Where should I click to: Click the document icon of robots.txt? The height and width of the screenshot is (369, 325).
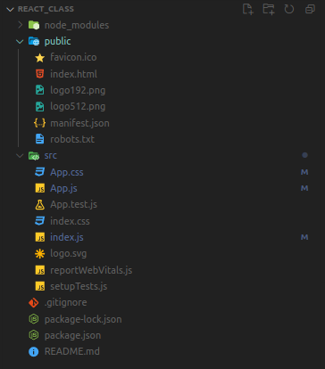tap(40, 139)
